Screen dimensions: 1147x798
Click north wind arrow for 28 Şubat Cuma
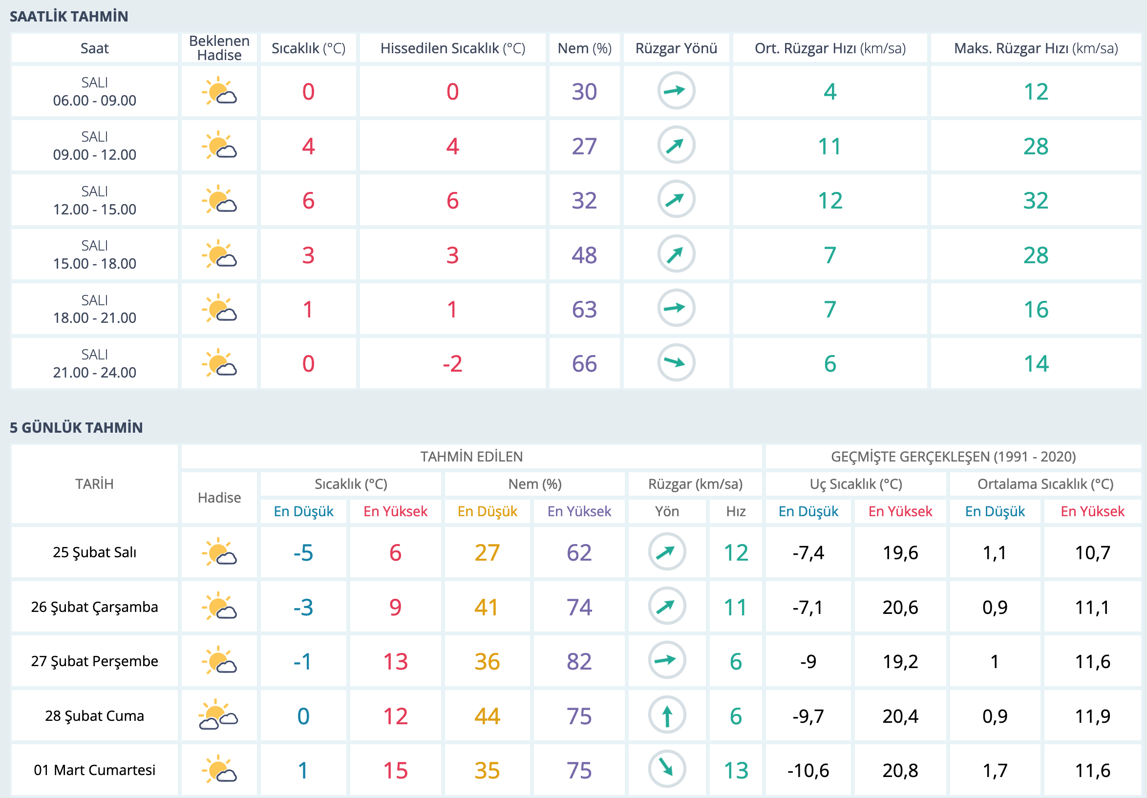coord(666,715)
